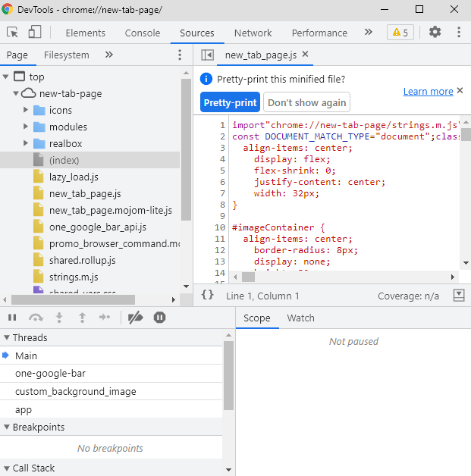Open the DevTools three-dot customize menu
The height and width of the screenshot is (476, 471).
tap(459, 32)
